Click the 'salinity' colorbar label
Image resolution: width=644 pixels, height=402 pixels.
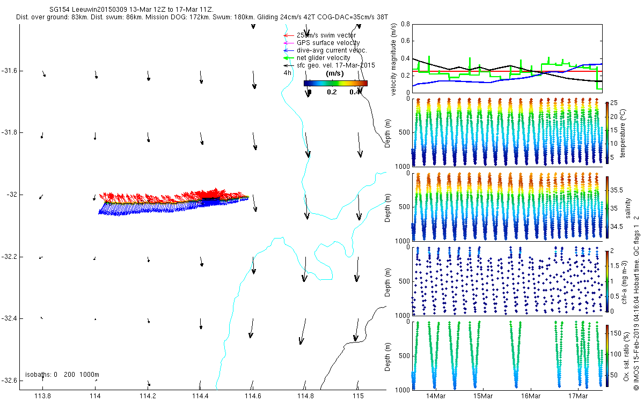coord(628,207)
